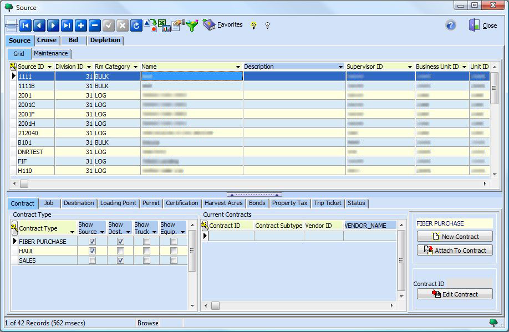Delete record using minus icon
509x332 pixels.
[x=95, y=25]
